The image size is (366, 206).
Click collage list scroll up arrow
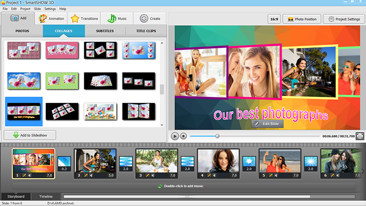tap(162, 43)
